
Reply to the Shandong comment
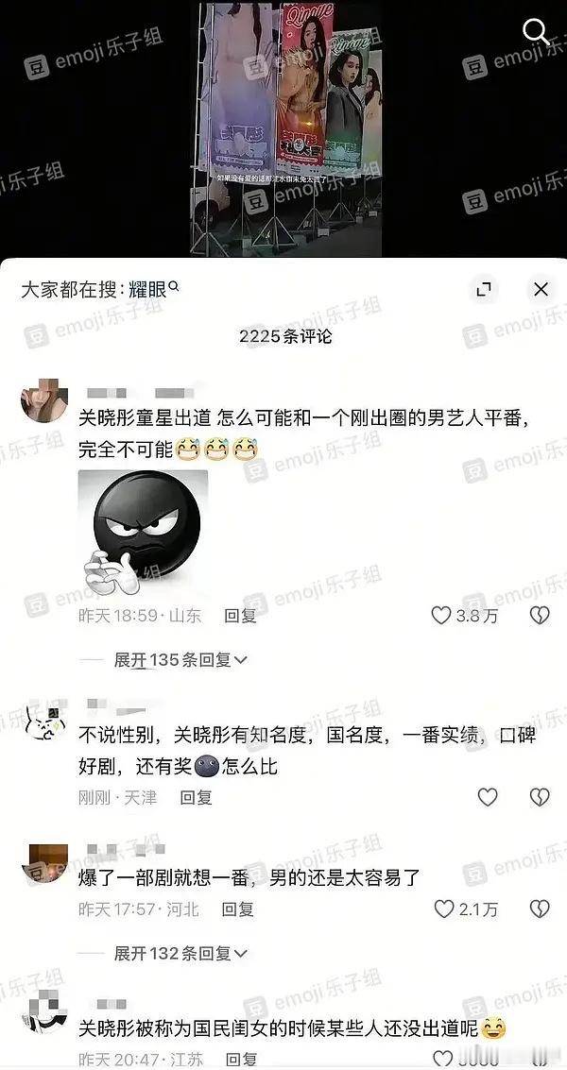point(240,616)
